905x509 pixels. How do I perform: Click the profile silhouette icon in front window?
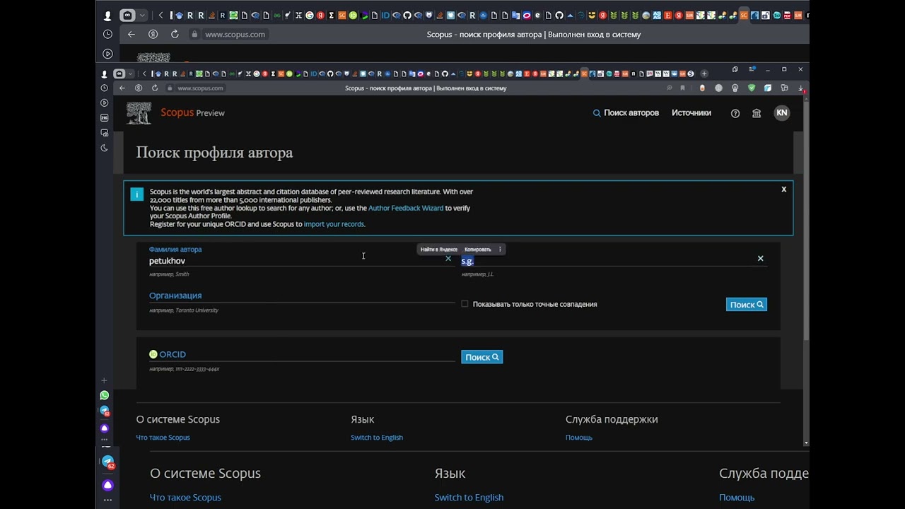(105, 74)
